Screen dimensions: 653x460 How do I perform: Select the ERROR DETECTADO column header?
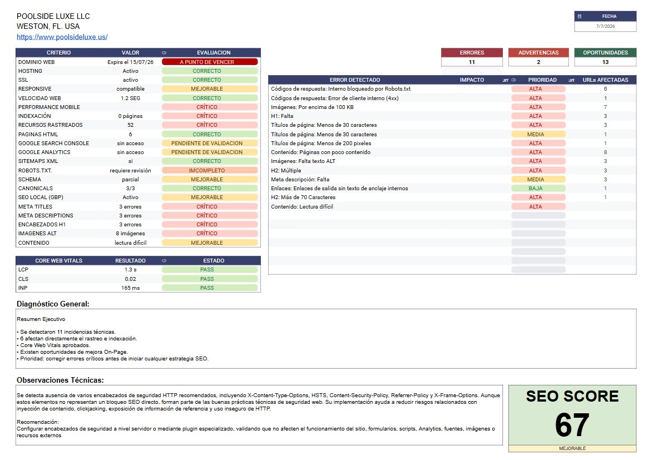pyautogui.click(x=355, y=80)
